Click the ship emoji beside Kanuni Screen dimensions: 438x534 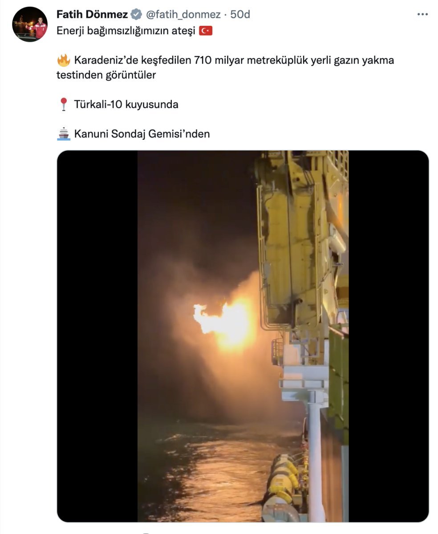pyautogui.click(x=64, y=133)
